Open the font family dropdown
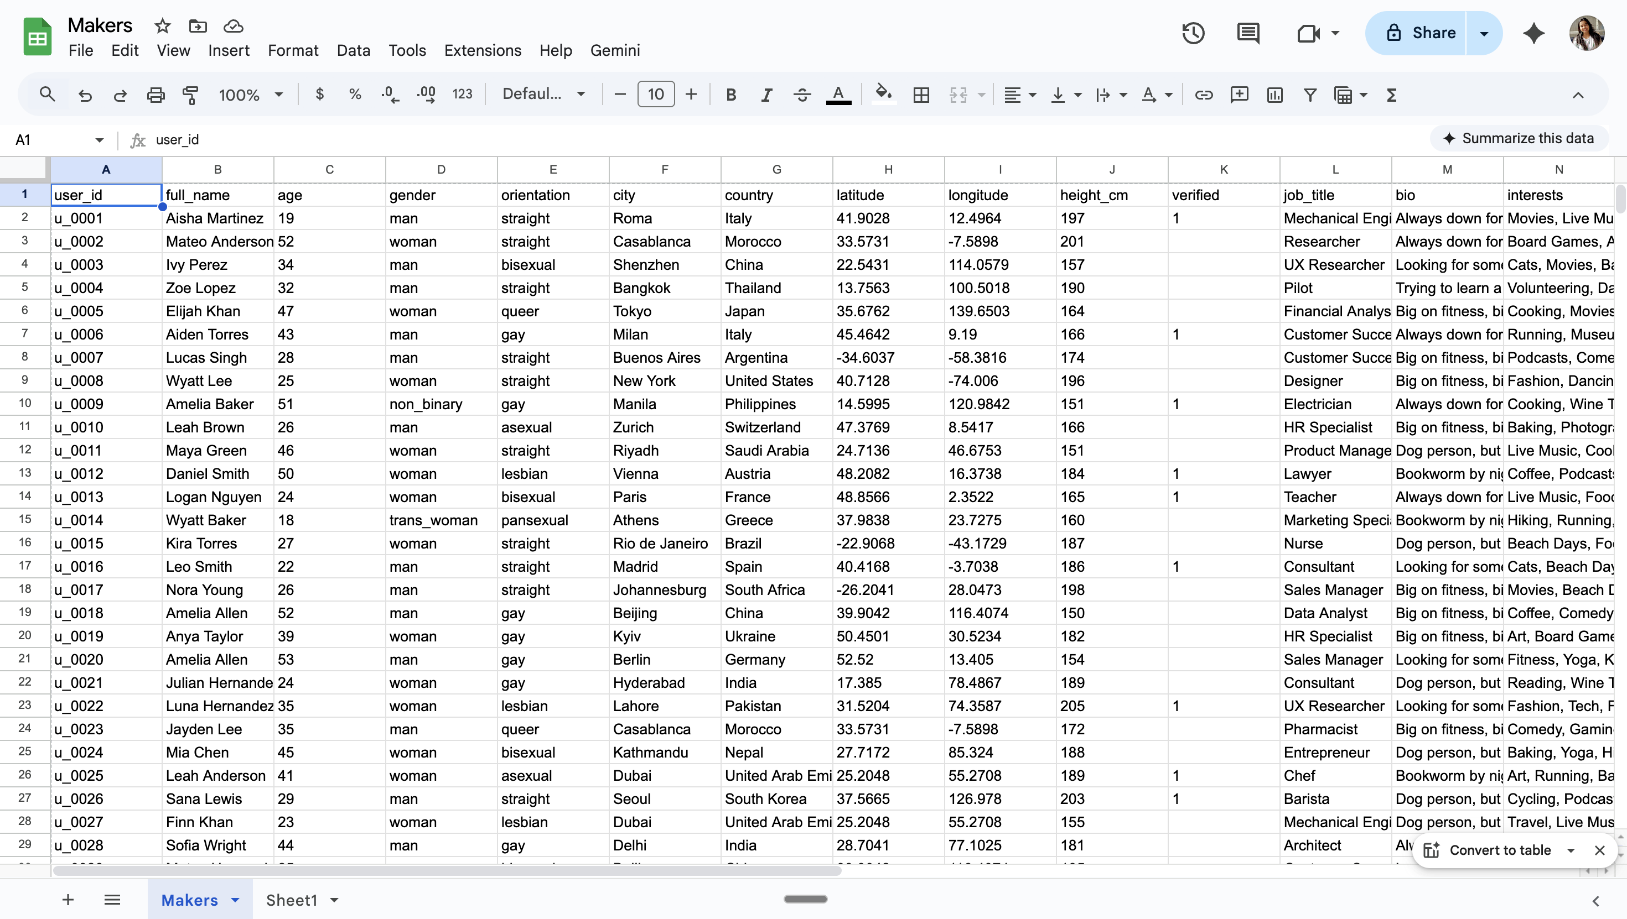This screenshot has width=1627, height=919. [x=543, y=95]
